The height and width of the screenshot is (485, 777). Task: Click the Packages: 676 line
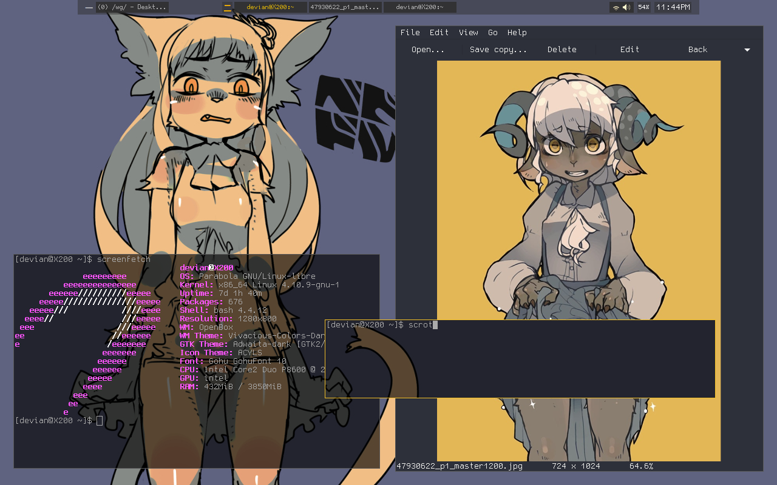(x=211, y=302)
